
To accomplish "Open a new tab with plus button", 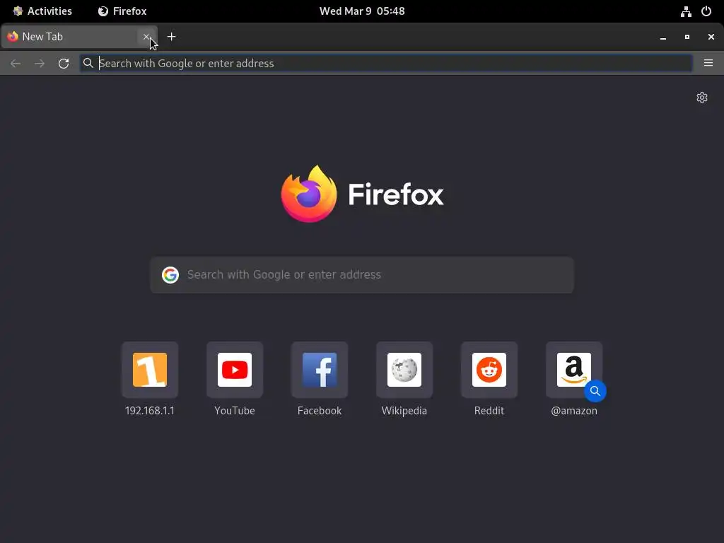I will pyautogui.click(x=171, y=37).
